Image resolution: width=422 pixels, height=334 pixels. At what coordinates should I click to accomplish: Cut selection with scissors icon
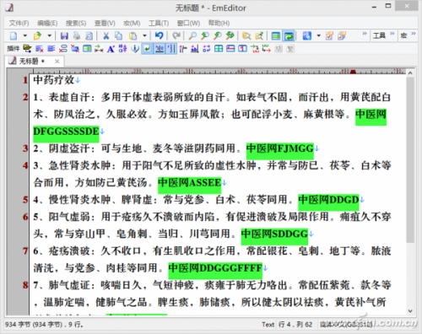tap(106, 35)
